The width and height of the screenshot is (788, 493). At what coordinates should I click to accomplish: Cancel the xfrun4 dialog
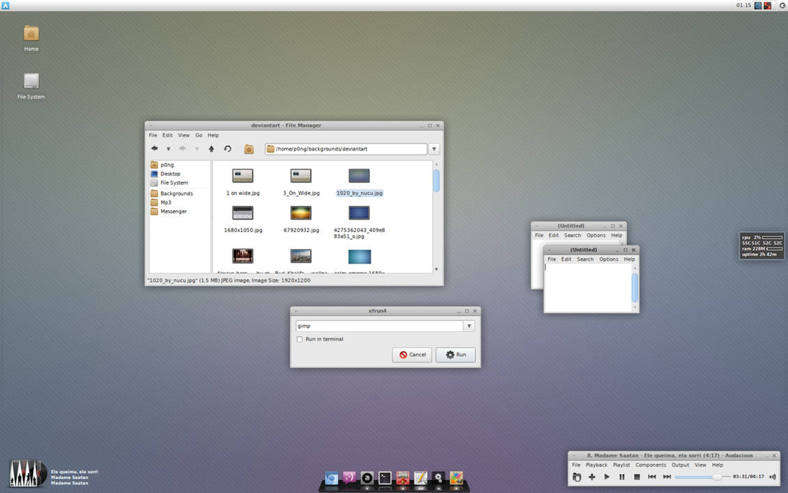point(412,354)
